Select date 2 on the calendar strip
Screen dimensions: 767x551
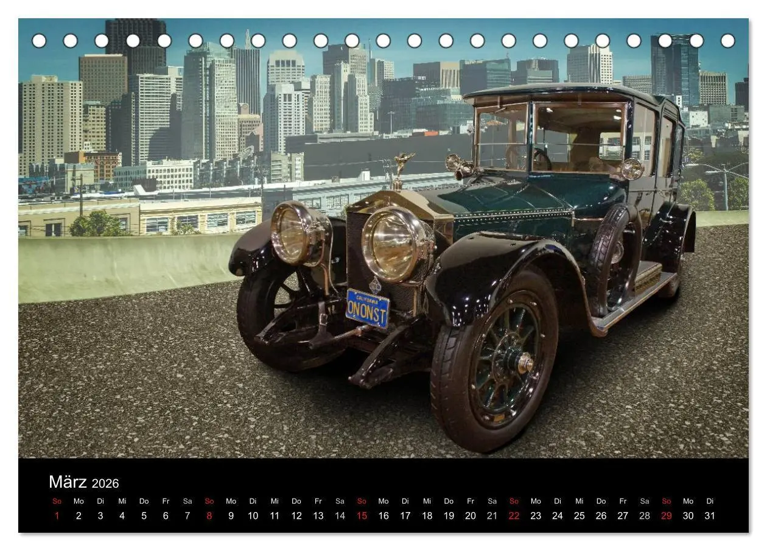click(x=79, y=516)
